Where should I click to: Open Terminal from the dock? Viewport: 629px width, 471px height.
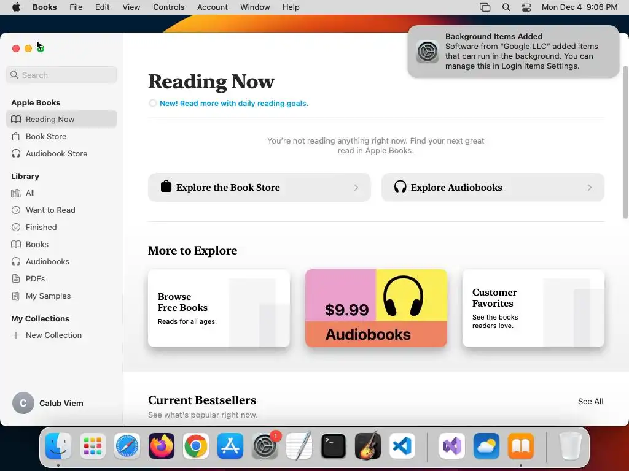(x=334, y=446)
